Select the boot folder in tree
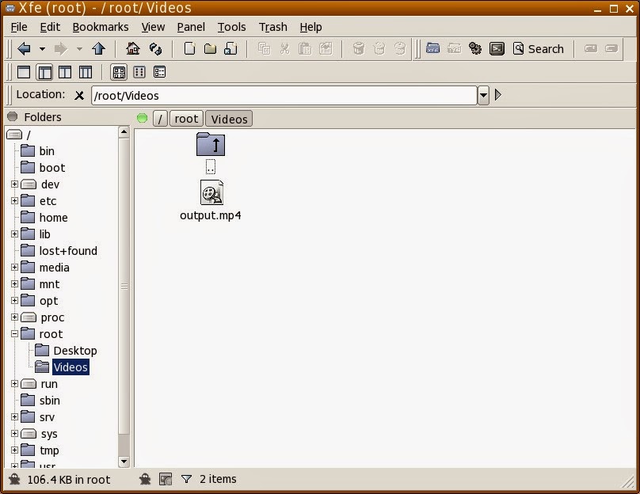The height and width of the screenshot is (494, 640). coord(52,168)
